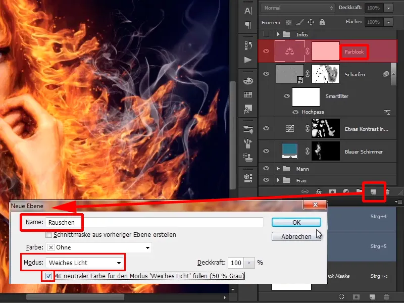Click Abbrechen in Neue Ebene dialog
This screenshot has height=303, width=404.
[x=296, y=236]
